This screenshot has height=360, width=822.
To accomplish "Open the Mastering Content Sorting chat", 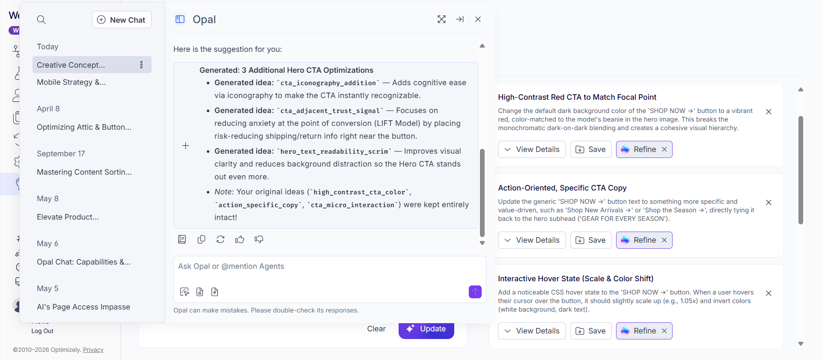I will point(84,172).
